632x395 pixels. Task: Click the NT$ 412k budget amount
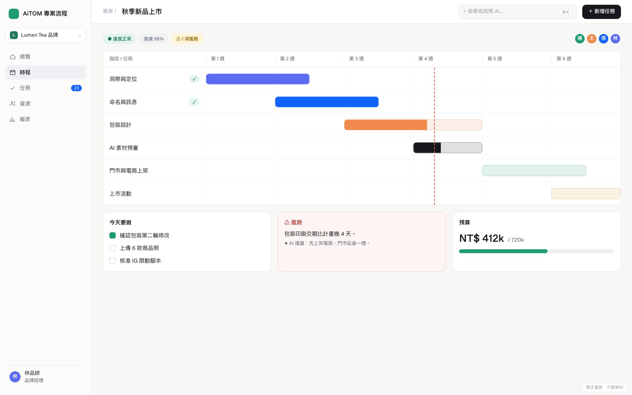(x=482, y=238)
